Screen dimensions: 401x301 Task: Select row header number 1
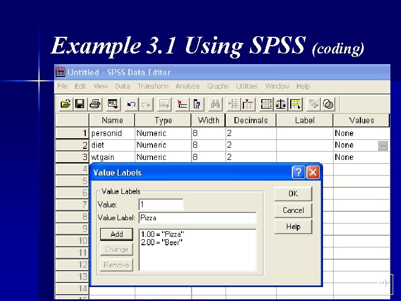pos(72,133)
